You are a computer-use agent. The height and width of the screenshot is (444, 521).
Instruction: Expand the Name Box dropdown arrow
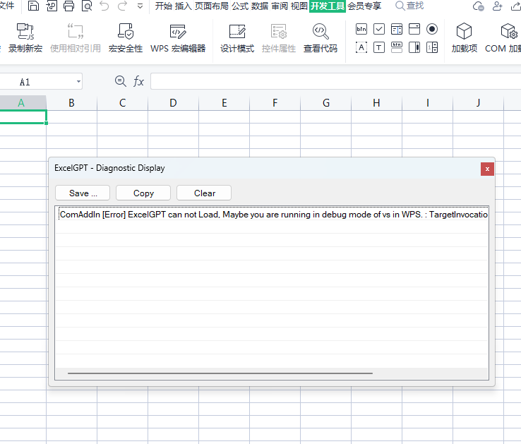[78, 82]
